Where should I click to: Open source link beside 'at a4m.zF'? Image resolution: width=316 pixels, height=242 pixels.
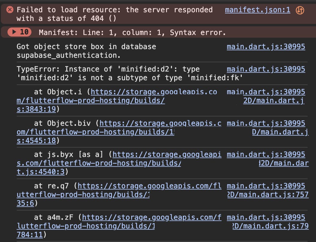(266, 217)
